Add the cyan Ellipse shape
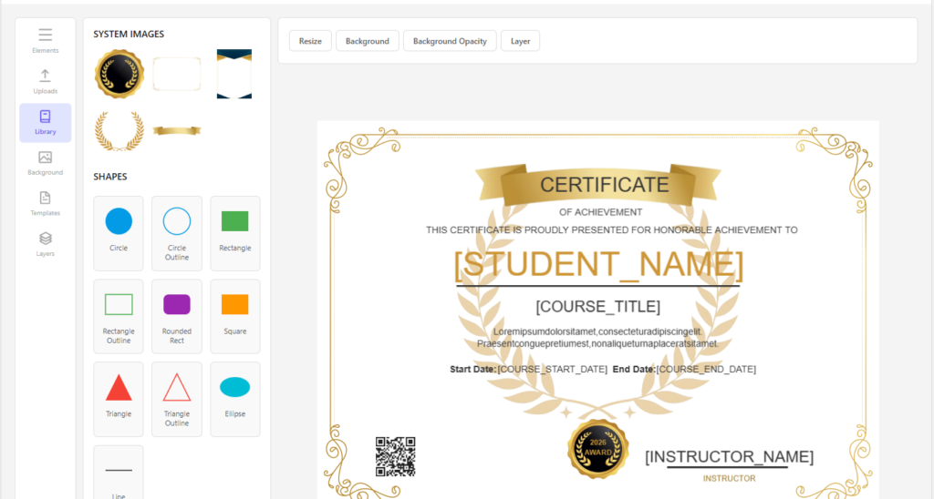The image size is (934, 499). pos(234,398)
